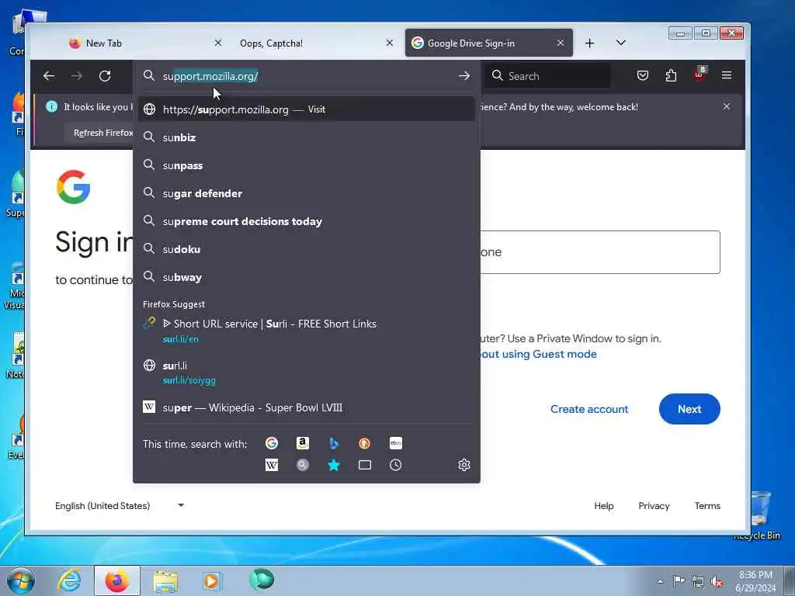Pick supreme court decisions today suggestion
795x596 pixels.
tap(307, 221)
